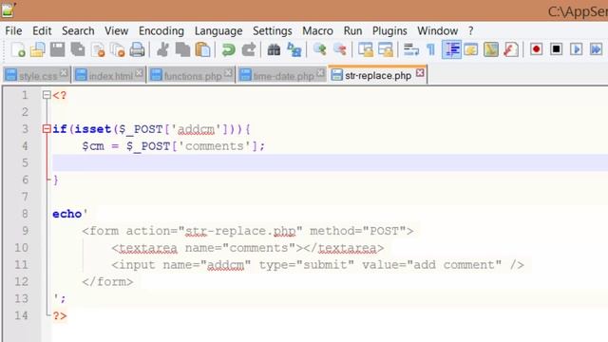Close current document using toolbar Close icon
Image resolution: width=608 pixels, height=342 pixels.
(98, 50)
